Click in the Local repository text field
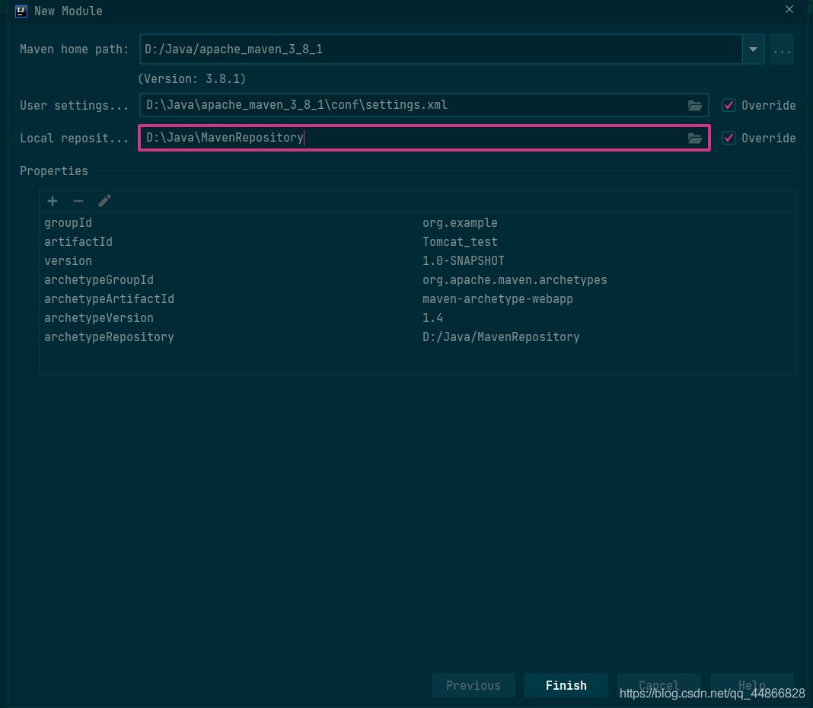The width and height of the screenshot is (813, 708). [411, 138]
